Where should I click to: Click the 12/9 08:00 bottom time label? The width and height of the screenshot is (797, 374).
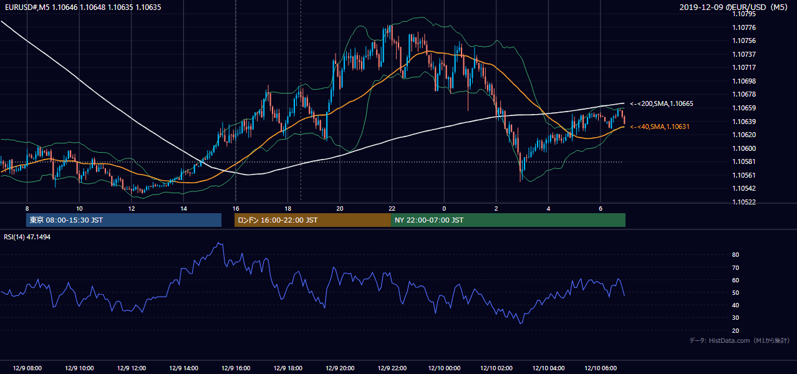(x=27, y=368)
